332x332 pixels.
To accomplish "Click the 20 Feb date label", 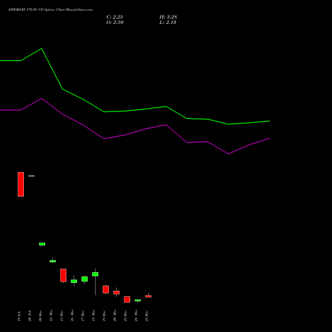I will click(30, 316).
